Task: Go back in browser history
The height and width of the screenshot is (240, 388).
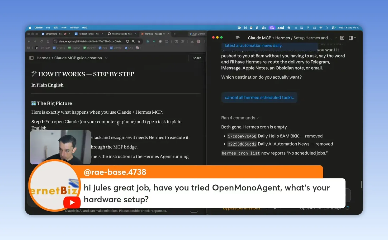Action: [x=29, y=41]
